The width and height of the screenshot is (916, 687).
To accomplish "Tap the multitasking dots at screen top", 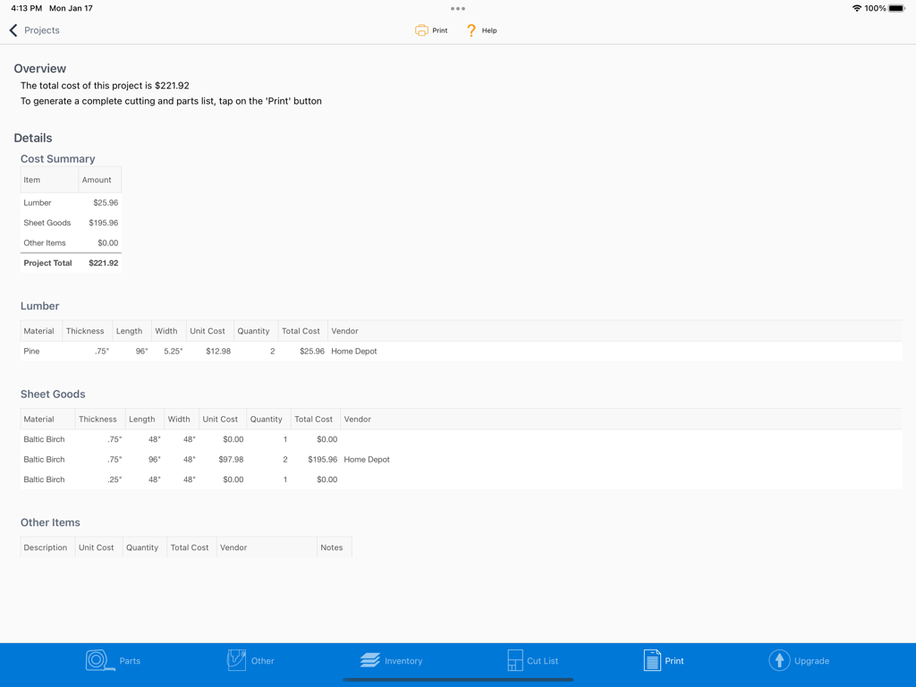I will click(x=457, y=8).
